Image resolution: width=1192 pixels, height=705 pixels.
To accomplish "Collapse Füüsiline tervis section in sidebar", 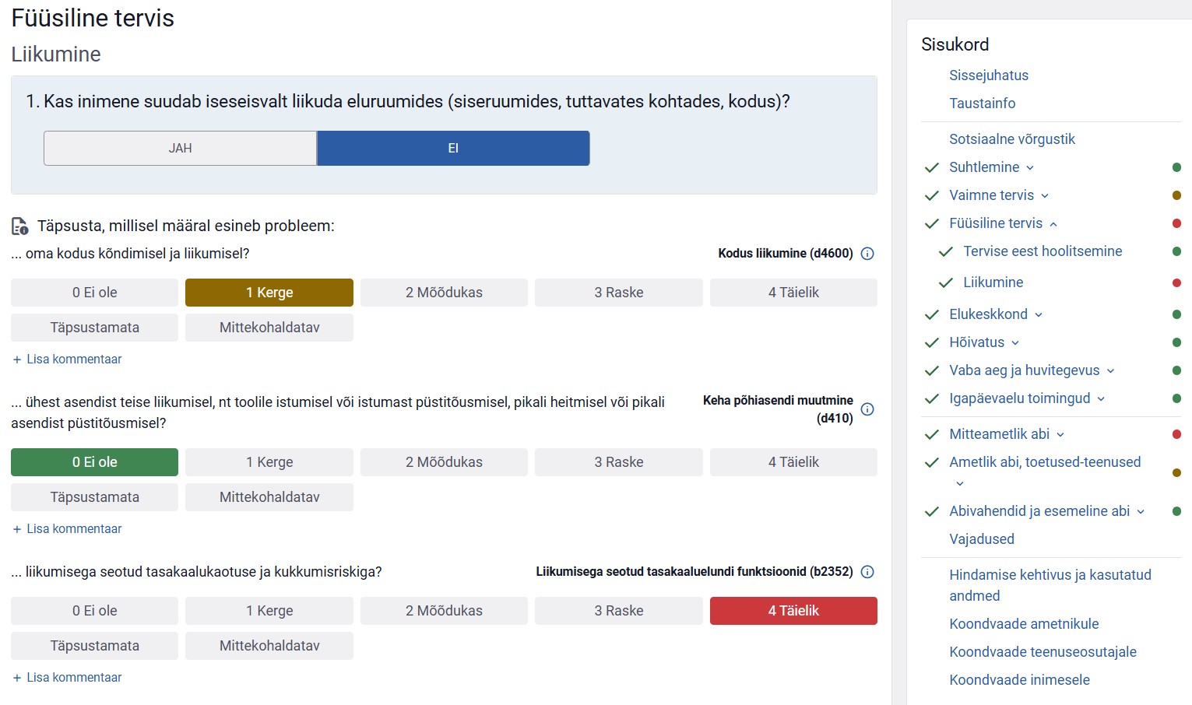I will pos(1053,224).
